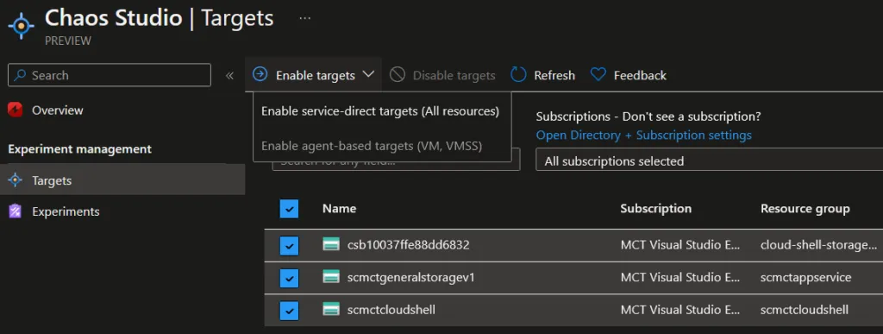Choose Enable agent-based targets (VM, VMSS)
The image size is (883, 334).
click(372, 146)
